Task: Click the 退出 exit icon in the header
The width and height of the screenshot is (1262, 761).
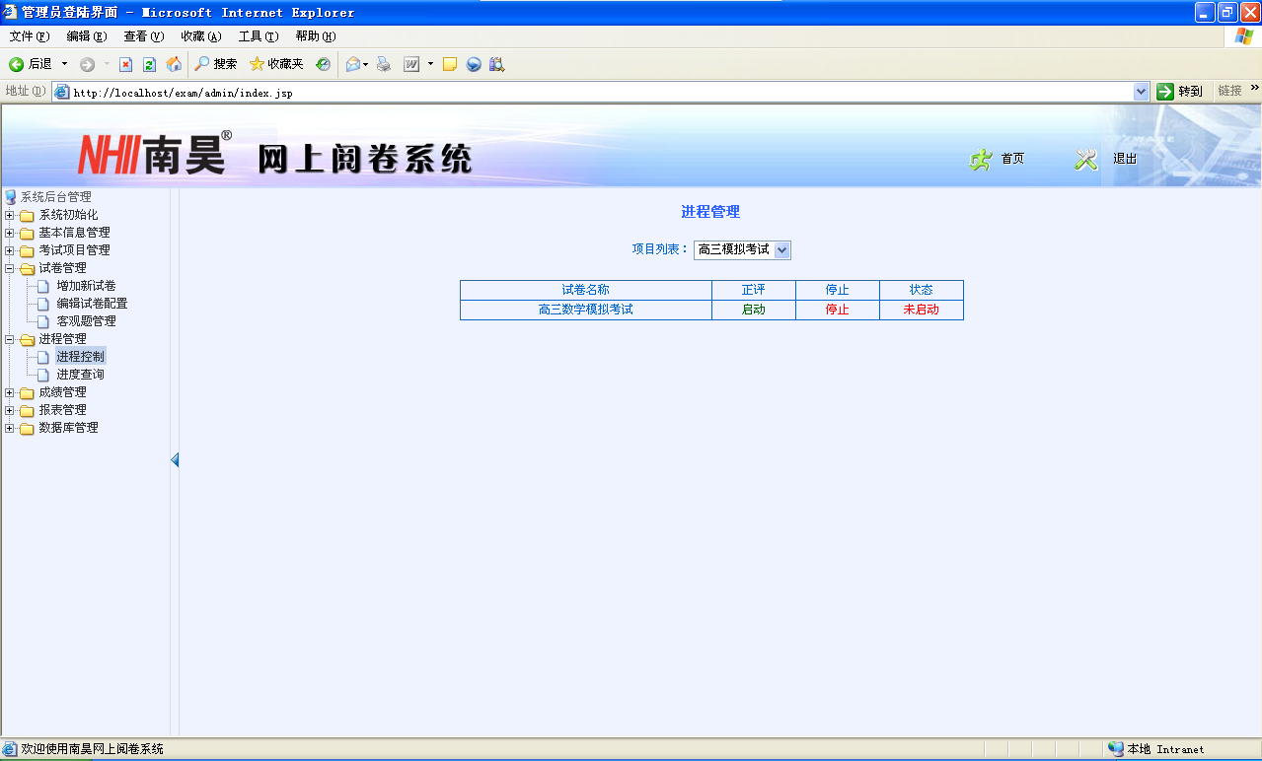Action: pyautogui.click(x=1086, y=158)
